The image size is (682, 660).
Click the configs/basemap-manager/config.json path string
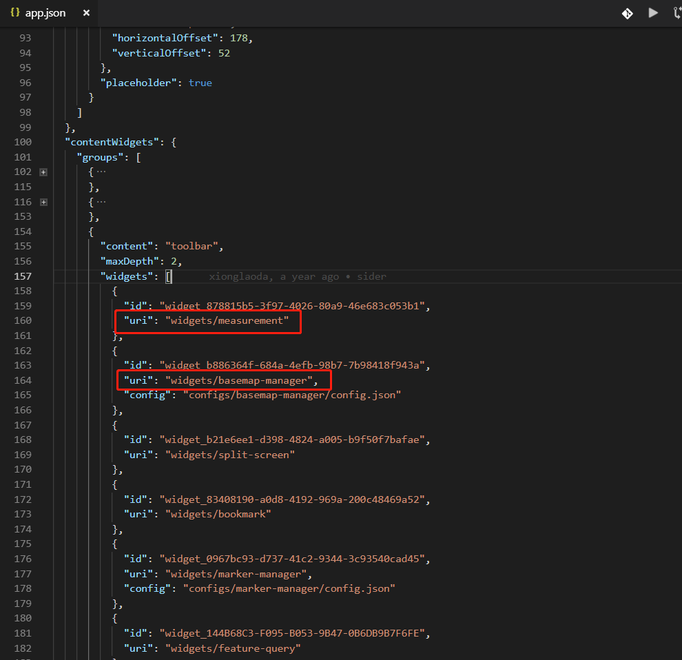(291, 395)
